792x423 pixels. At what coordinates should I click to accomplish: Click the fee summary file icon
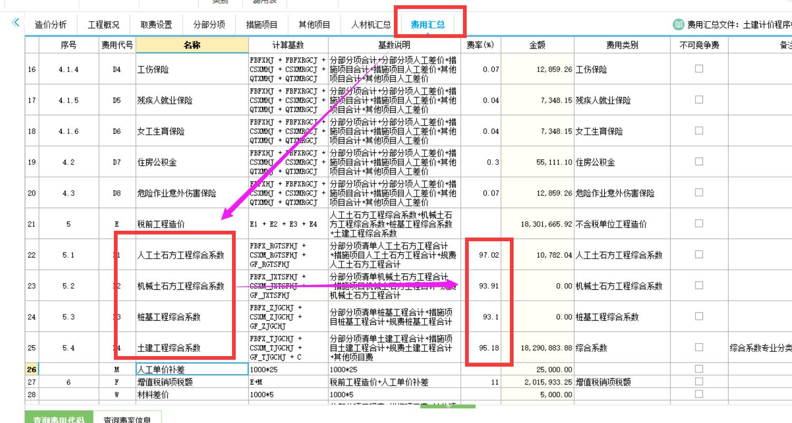click(x=678, y=25)
